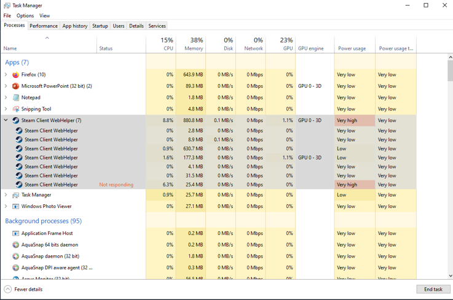This screenshot has width=453, height=300.
Task: Select the Firefox app icon
Action: click(15, 75)
